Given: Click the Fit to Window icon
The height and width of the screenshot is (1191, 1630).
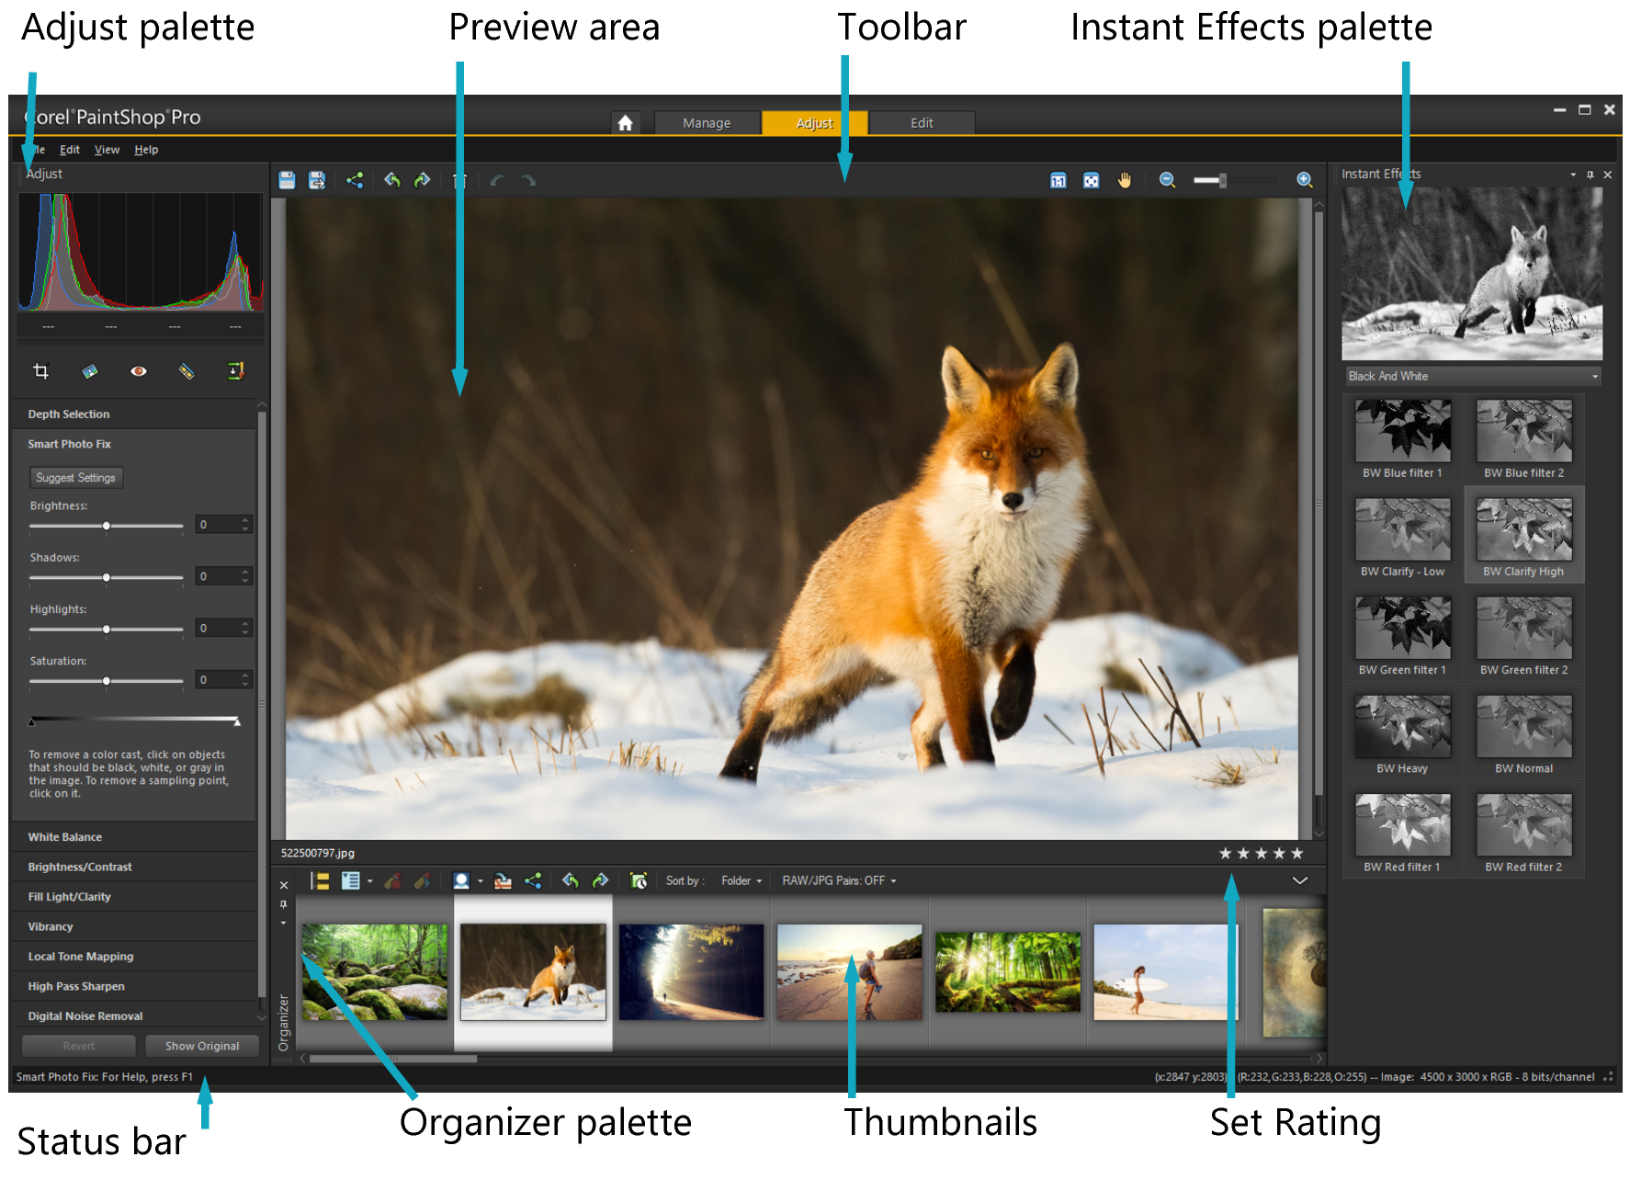Looking at the screenshot, I should coord(1091,180).
